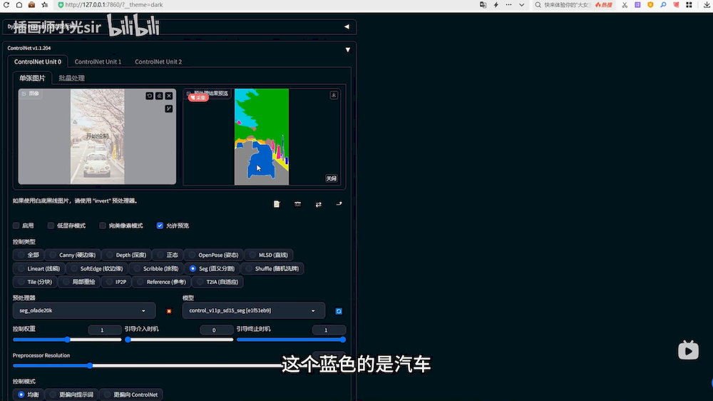Click the undo icon on the input image
This screenshot has height=401, width=713.
pyautogui.click(x=150, y=96)
